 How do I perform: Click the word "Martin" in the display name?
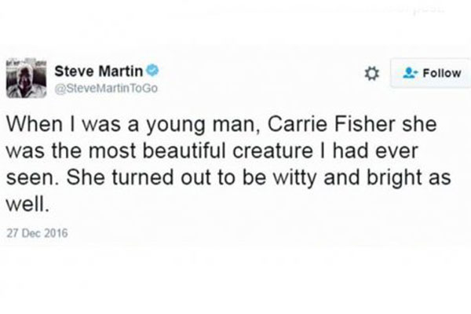point(121,71)
